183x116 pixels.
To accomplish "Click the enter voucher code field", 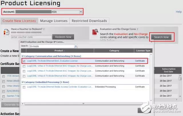I will pyautogui.click(x=31, y=37).
